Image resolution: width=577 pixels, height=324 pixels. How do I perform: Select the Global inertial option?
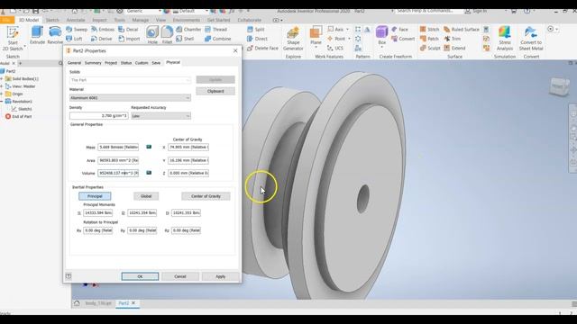pyautogui.click(x=146, y=196)
